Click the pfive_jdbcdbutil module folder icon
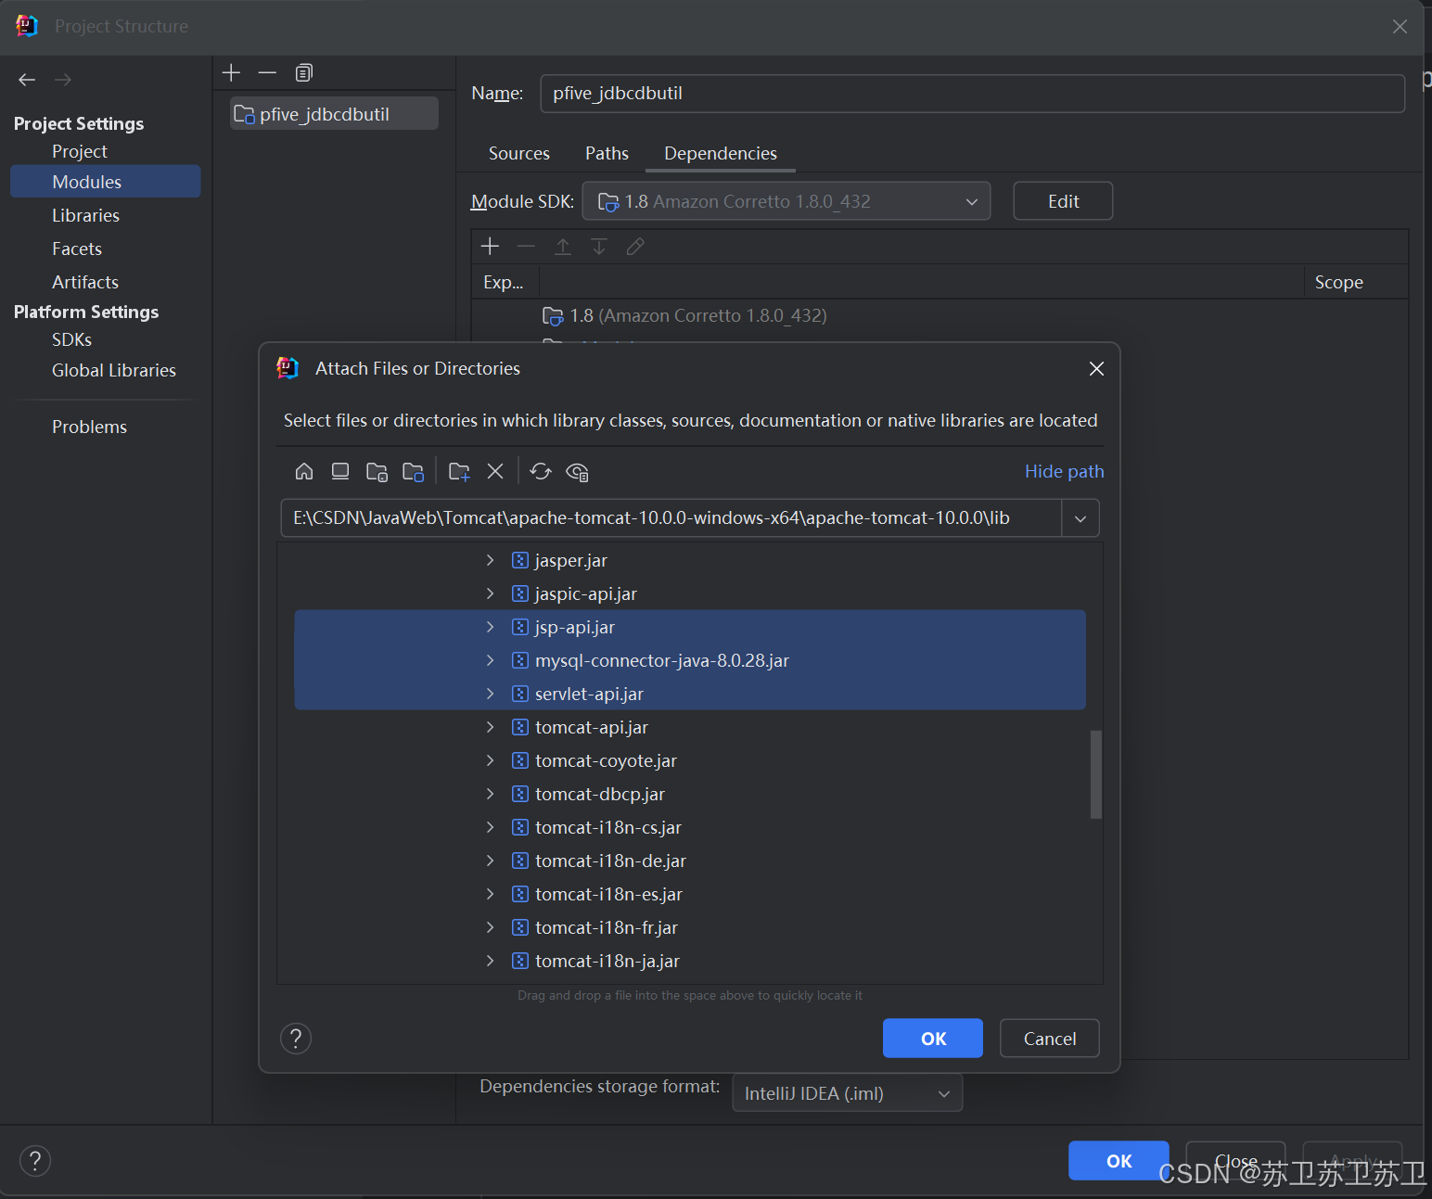The height and width of the screenshot is (1199, 1432). pos(244,114)
